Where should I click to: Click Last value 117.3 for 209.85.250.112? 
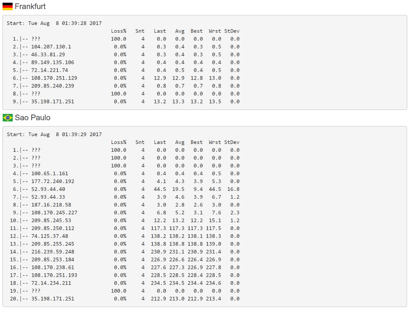click(158, 228)
